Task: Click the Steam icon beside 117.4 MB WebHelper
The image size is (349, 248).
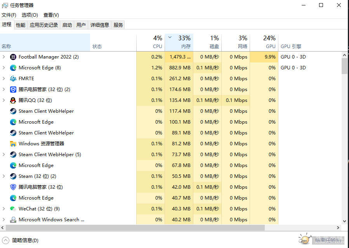Action: click(13, 111)
